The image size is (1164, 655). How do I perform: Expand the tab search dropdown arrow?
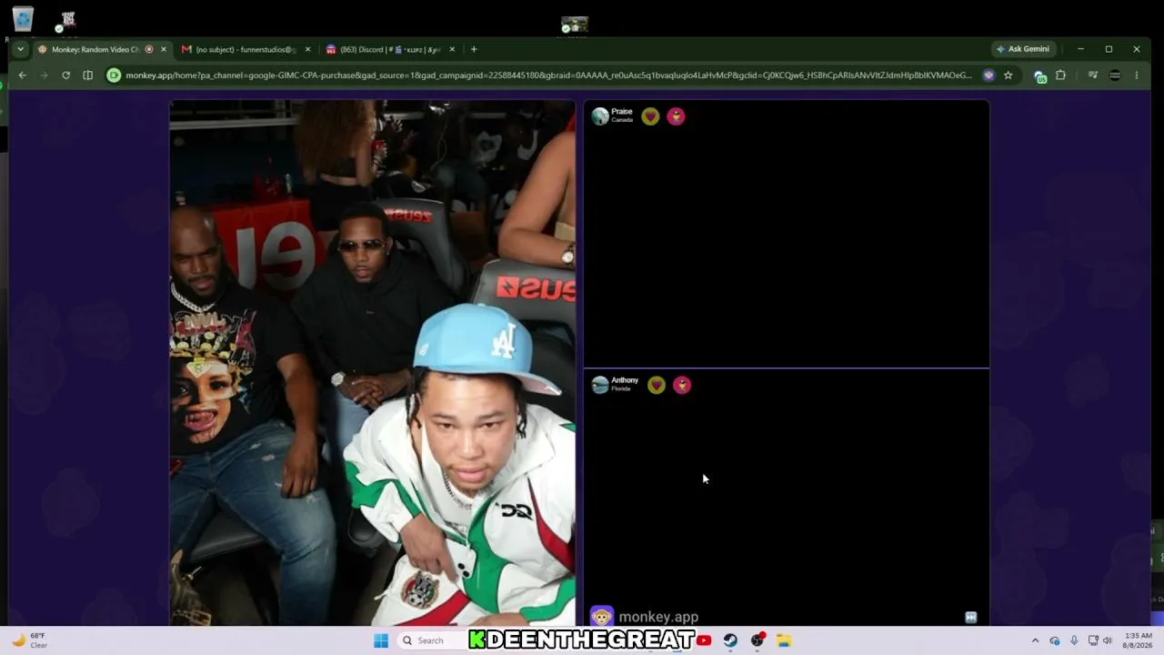click(20, 49)
